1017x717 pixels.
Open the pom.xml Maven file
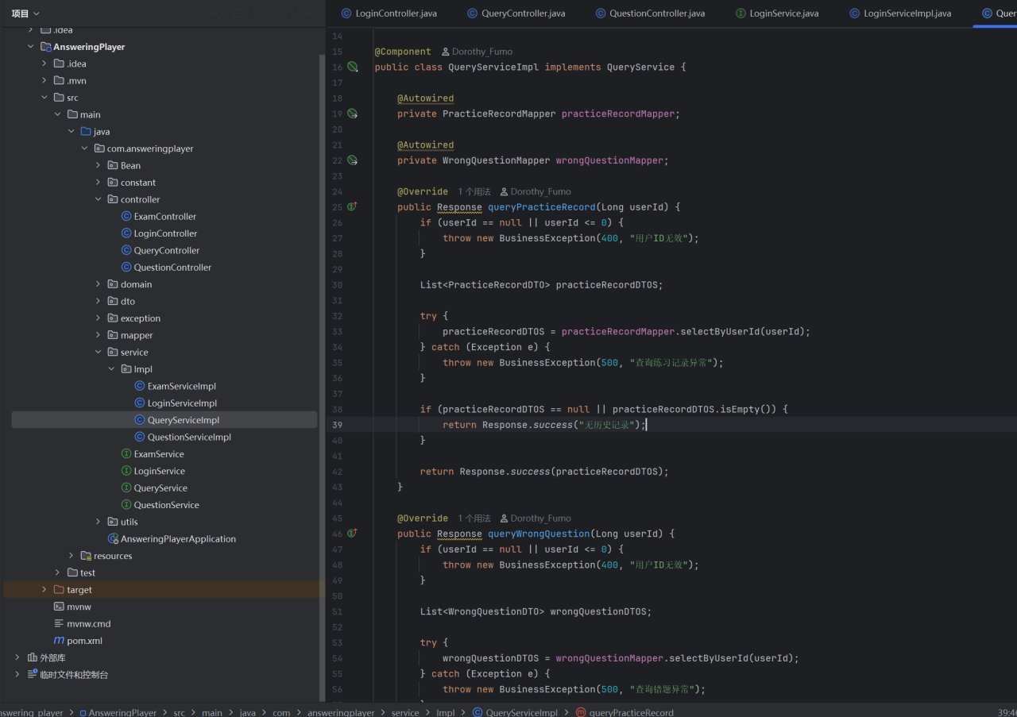tap(78, 641)
